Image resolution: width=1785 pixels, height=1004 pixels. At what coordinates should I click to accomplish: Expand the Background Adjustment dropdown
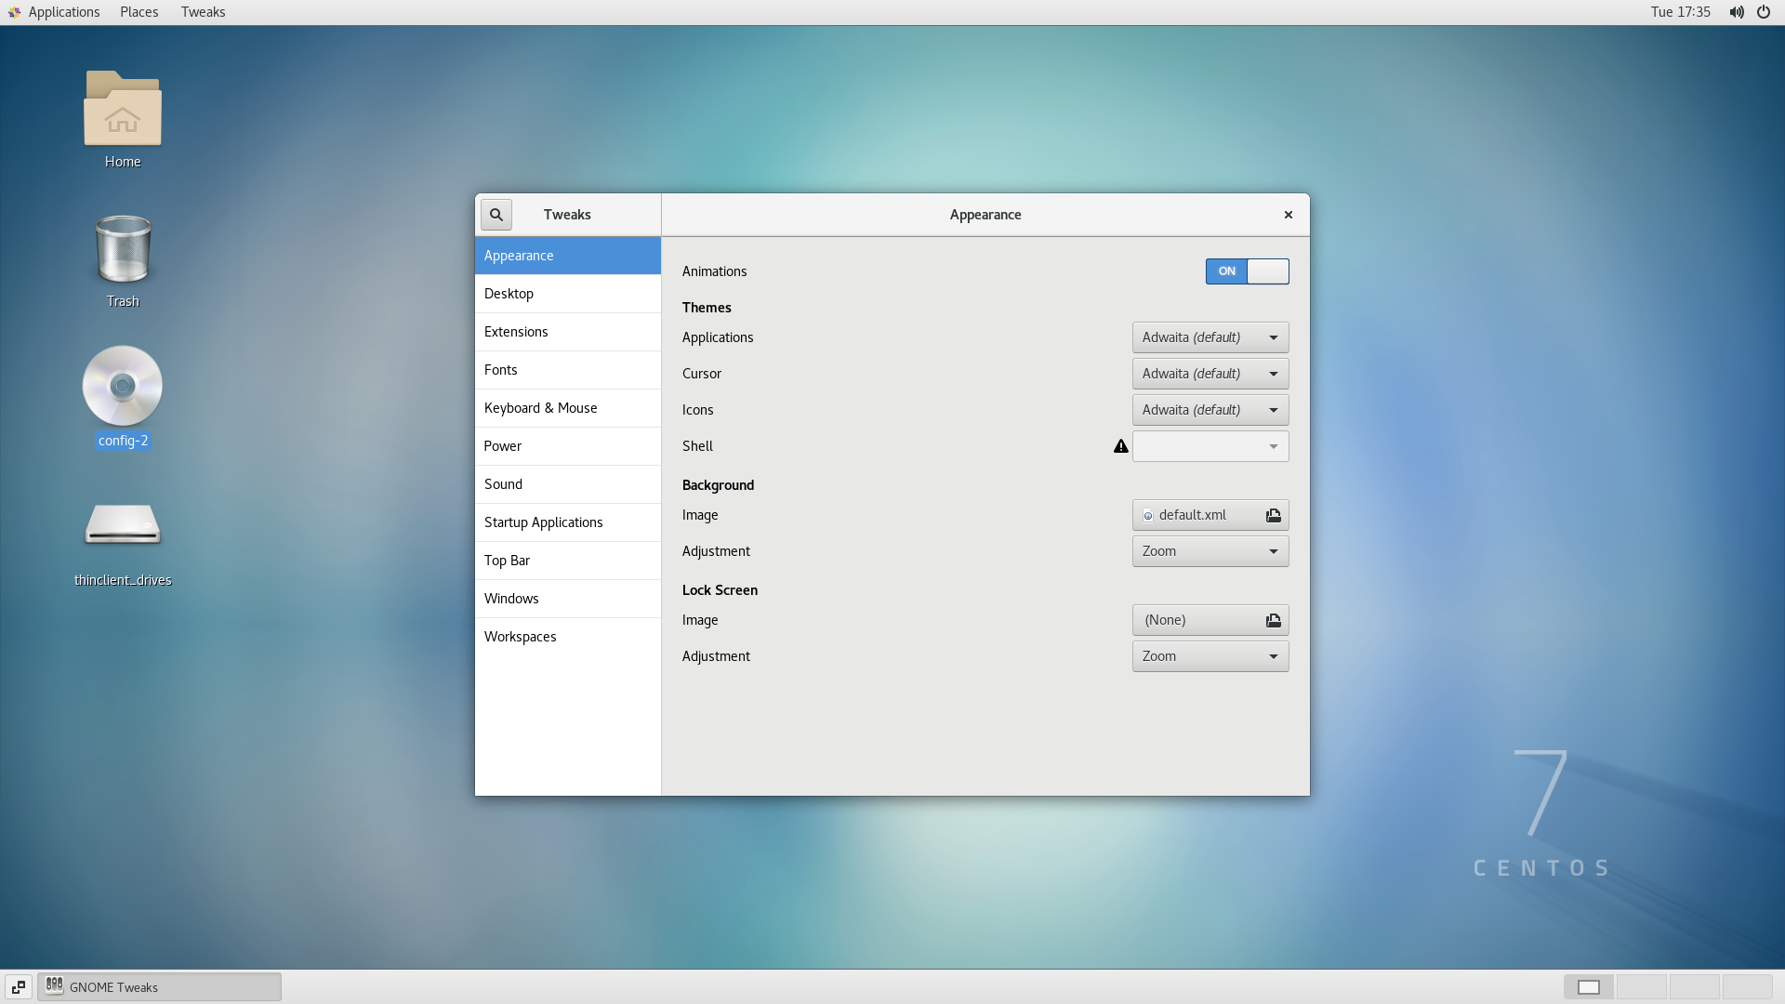pyautogui.click(x=1209, y=550)
